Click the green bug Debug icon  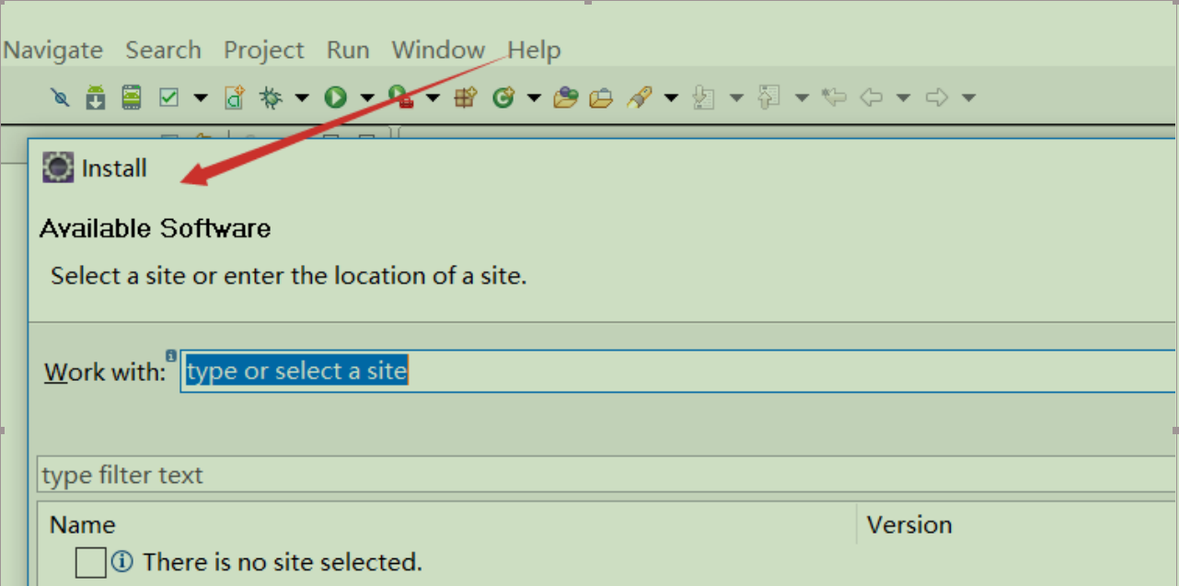271,97
